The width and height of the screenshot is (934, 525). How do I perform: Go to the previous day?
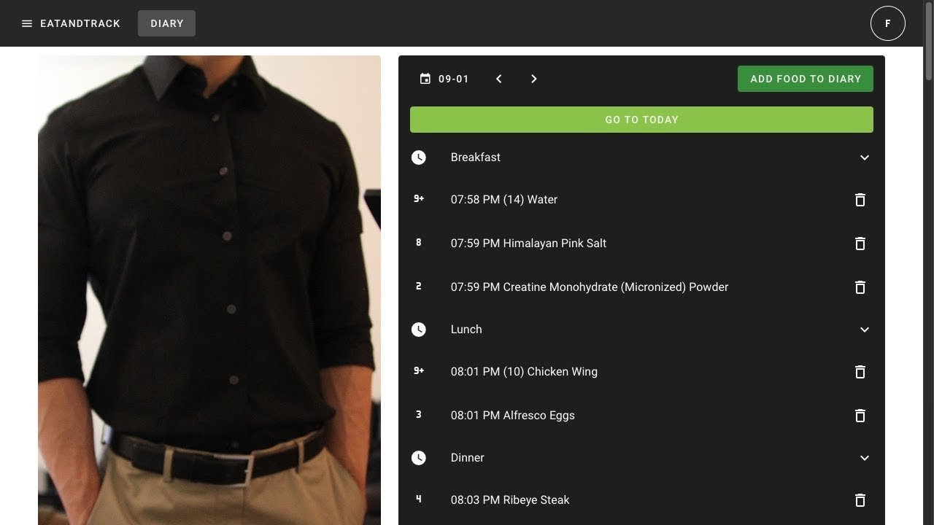tap(499, 79)
